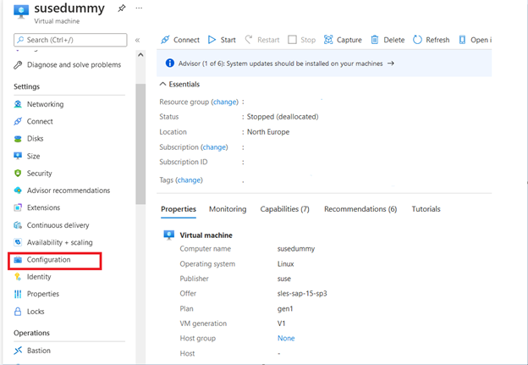The height and width of the screenshot is (365, 528).
Task: Click the Start button label
Action: (228, 40)
